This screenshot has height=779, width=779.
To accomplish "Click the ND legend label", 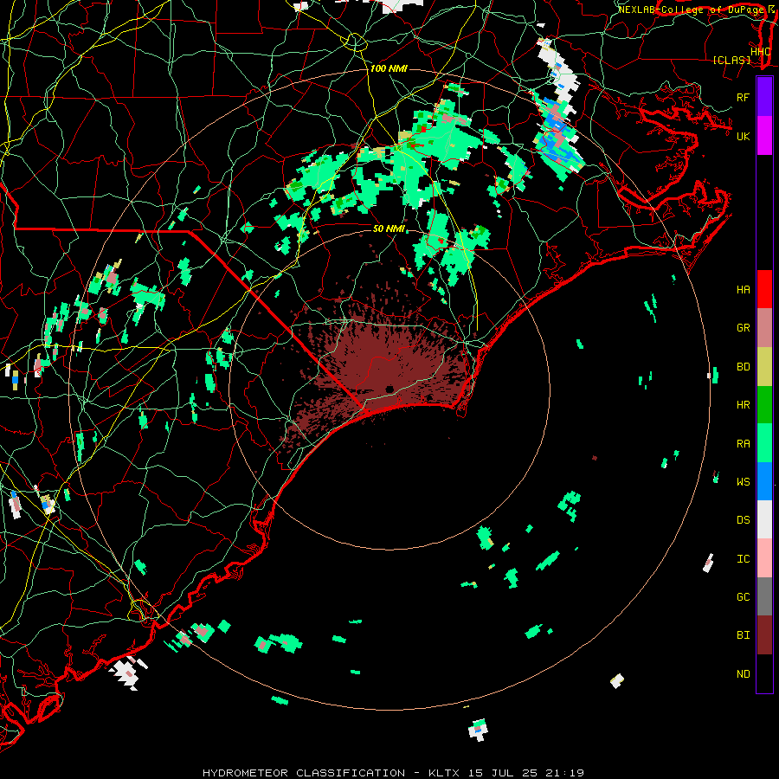I will (x=743, y=674).
